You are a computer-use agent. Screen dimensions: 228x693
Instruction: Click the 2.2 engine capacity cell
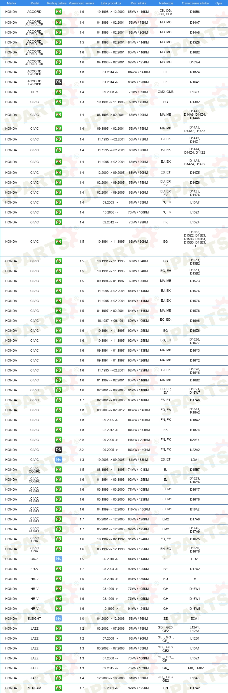[82, 450]
